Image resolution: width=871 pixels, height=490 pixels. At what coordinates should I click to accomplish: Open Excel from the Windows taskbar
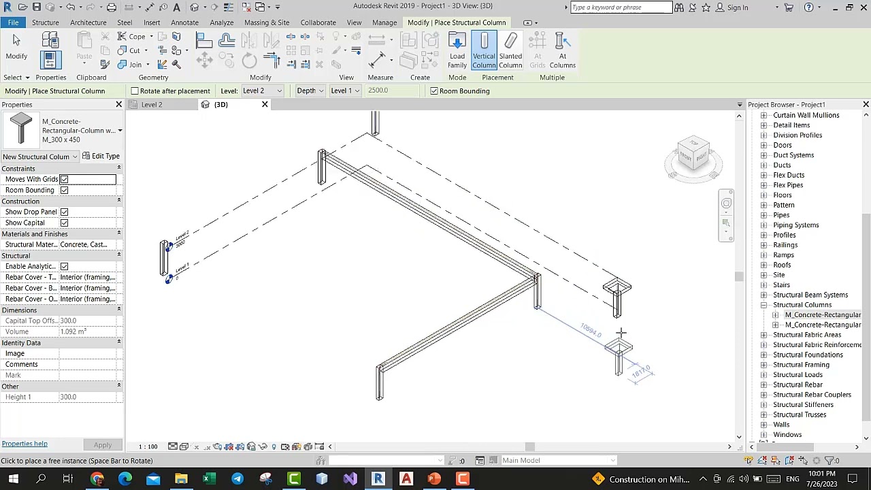(209, 479)
